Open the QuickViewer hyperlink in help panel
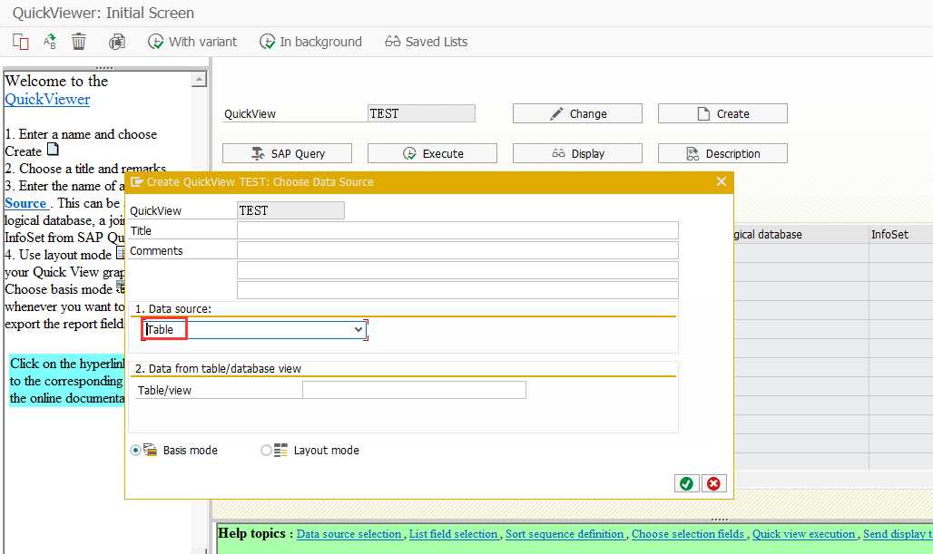This screenshot has width=933, height=554. (47, 99)
